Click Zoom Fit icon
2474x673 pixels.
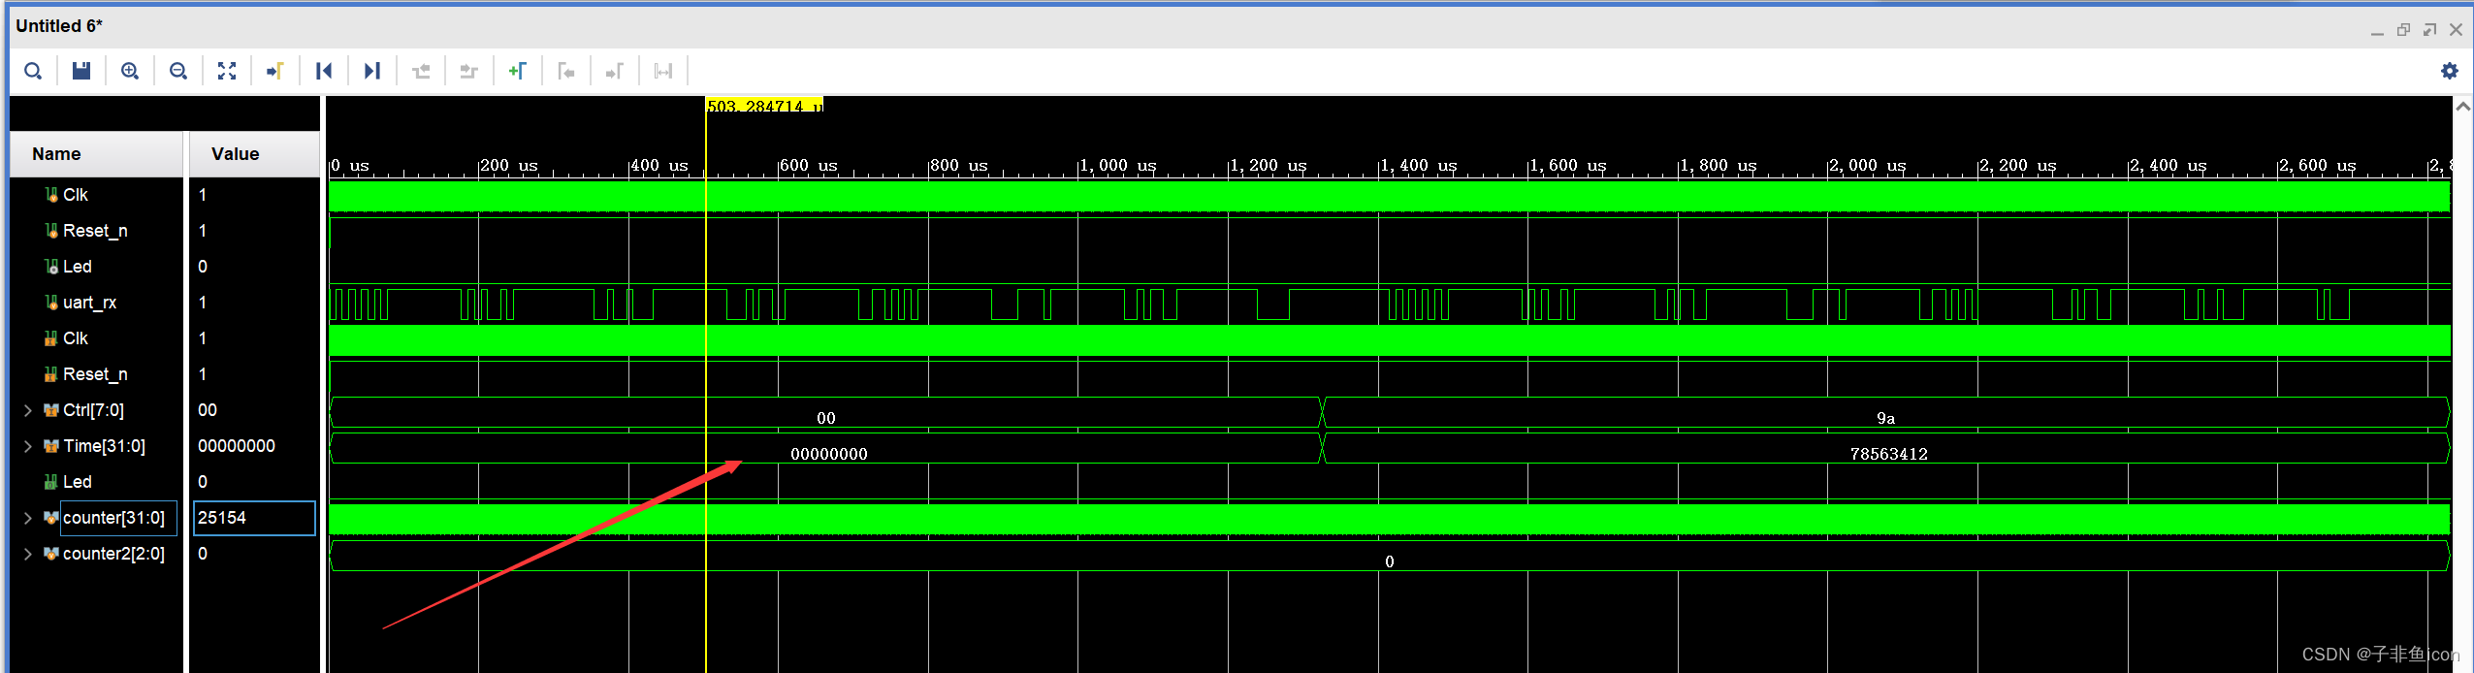[x=227, y=71]
